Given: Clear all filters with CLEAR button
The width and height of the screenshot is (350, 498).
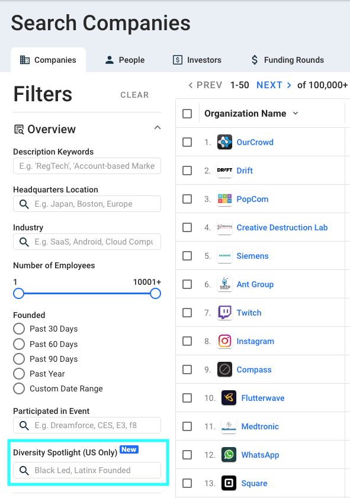Looking at the screenshot, I should coord(134,95).
